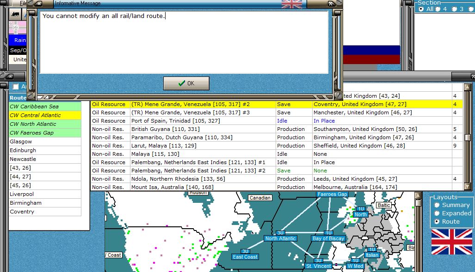Select CW Central Atlantic route
Screen dimensions: 475x272
pyautogui.click(x=45, y=115)
